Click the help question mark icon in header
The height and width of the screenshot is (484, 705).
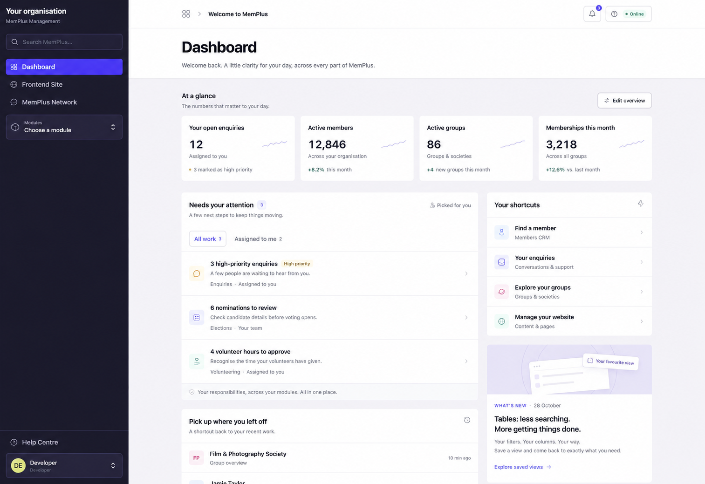(614, 14)
